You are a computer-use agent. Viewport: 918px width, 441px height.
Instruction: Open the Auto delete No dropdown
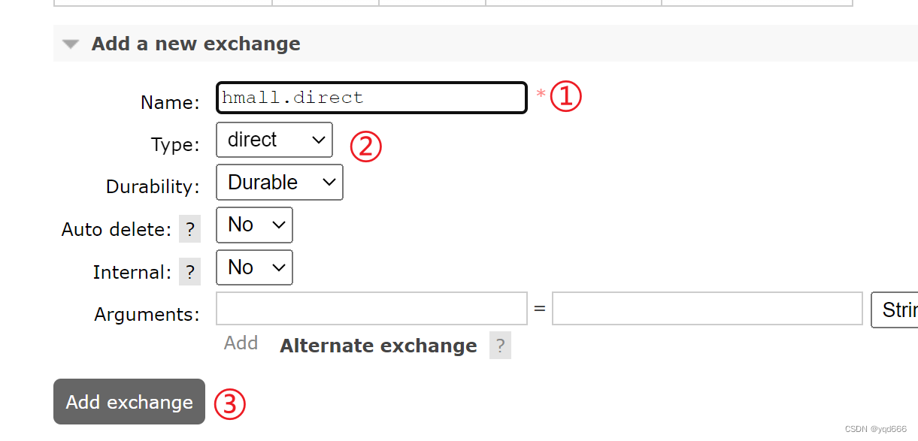click(x=254, y=225)
